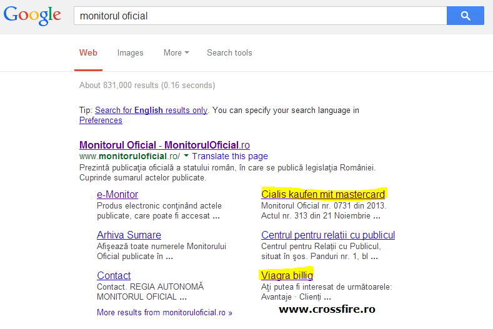This screenshot has height=329, width=493.
Task: Click the Aţi putea fi interesat description
Action: pos(327,292)
